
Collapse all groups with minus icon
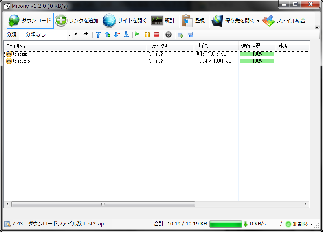[x=86, y=34]
